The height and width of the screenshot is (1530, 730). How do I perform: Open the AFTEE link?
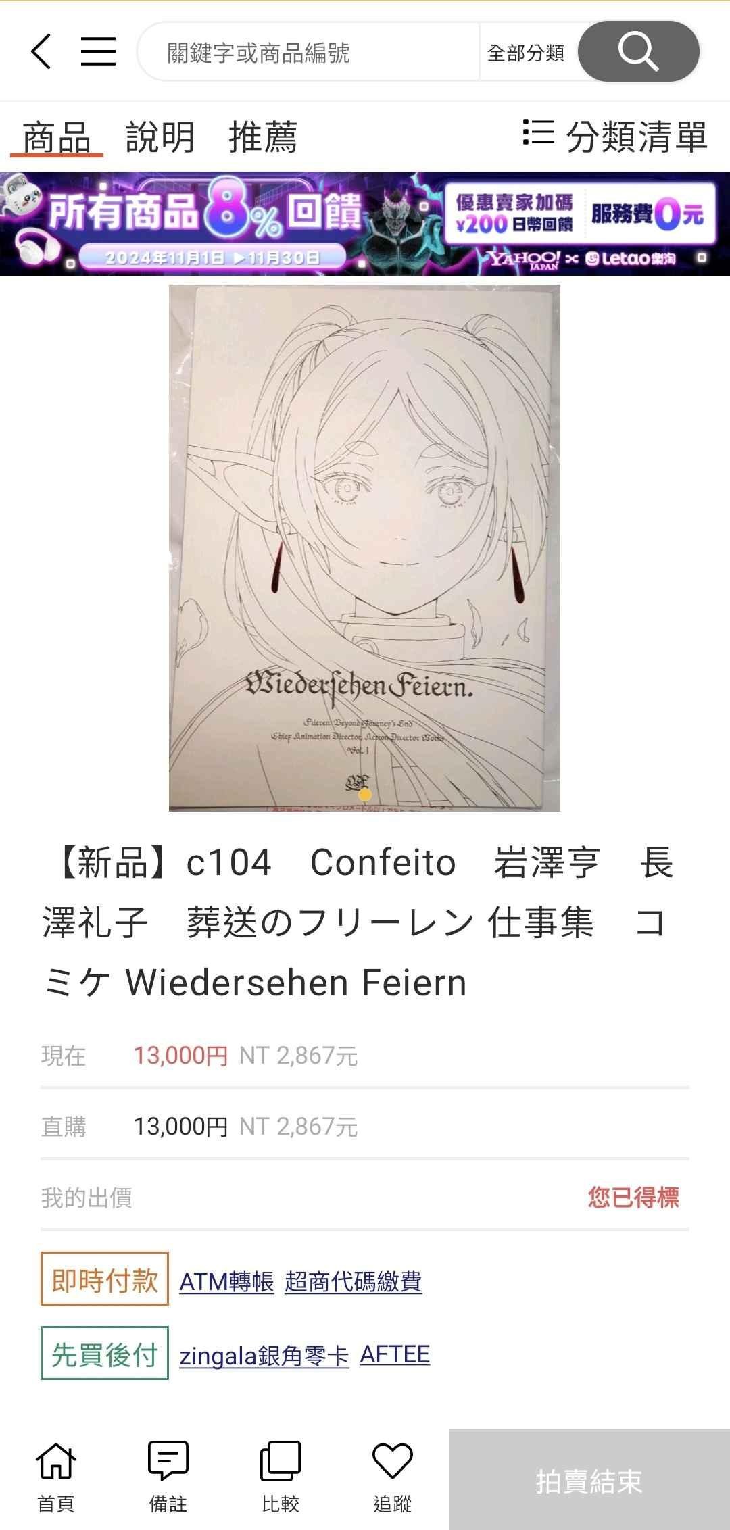tap(395, 1354)
